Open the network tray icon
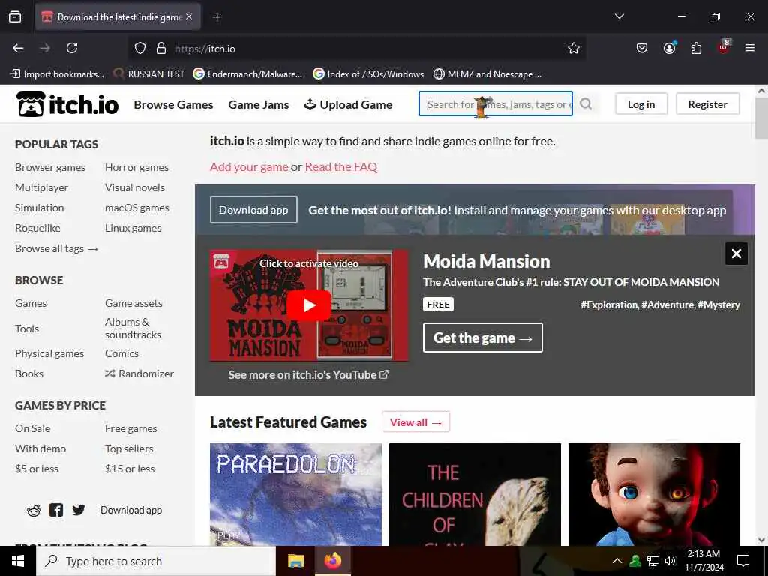 (653, 561)
